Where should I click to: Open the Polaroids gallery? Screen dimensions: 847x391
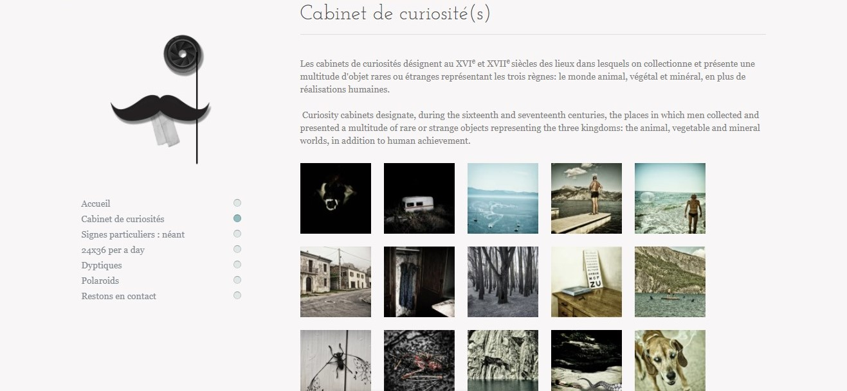(100, 281)
